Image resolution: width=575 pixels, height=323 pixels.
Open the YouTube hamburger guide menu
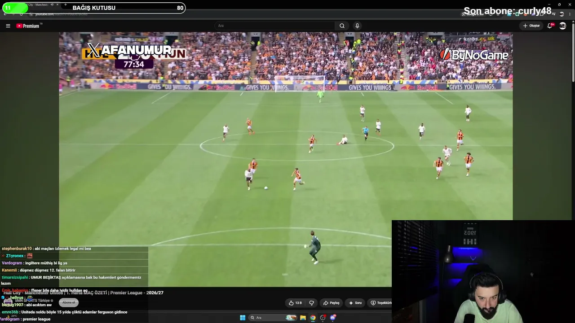[x=8, y=26]
